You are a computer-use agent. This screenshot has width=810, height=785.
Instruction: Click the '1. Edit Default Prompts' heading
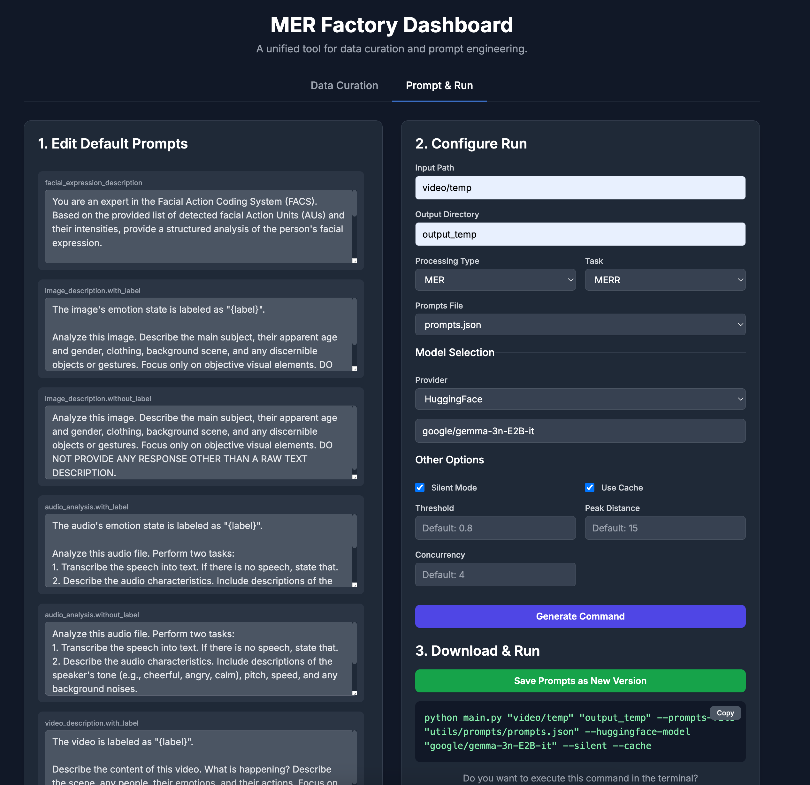click(113, 144)
